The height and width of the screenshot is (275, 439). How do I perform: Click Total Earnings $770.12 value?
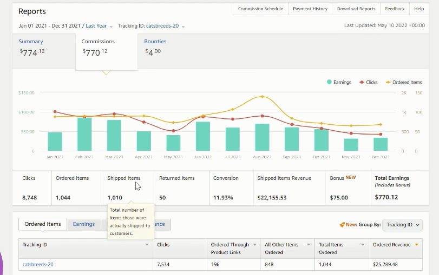386,197
